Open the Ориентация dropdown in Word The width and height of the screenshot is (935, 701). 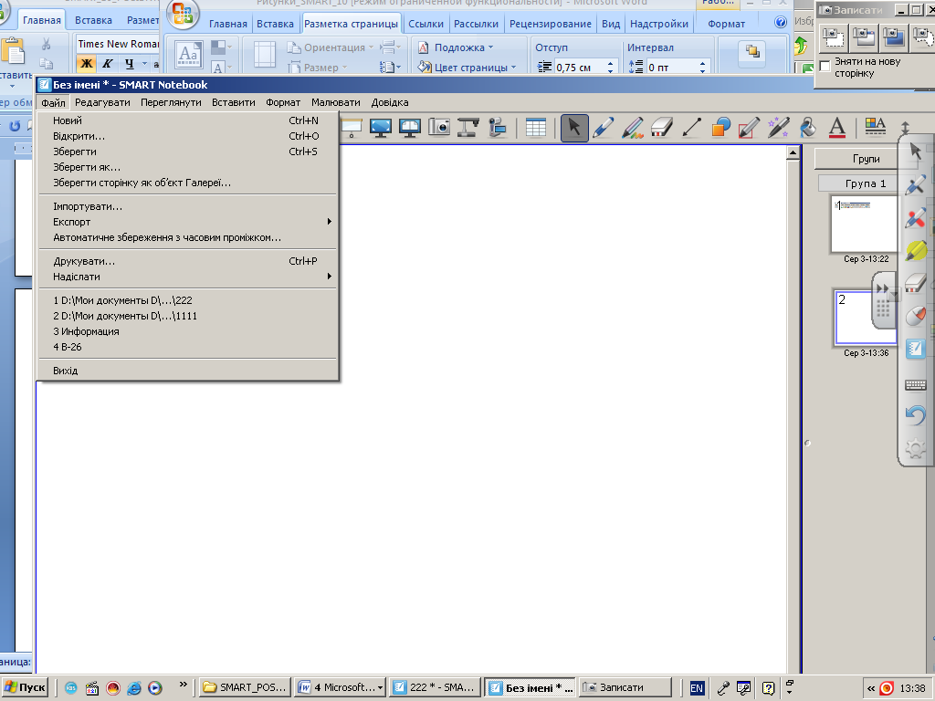point(330,47)
